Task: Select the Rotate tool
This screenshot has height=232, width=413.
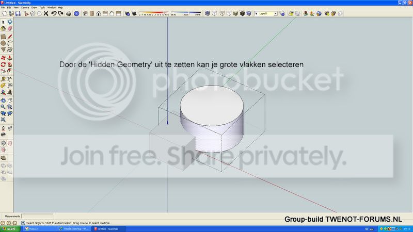Action: [3, 64]
